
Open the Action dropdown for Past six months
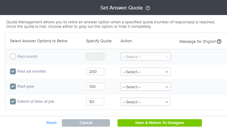click(x=145, y=72)
